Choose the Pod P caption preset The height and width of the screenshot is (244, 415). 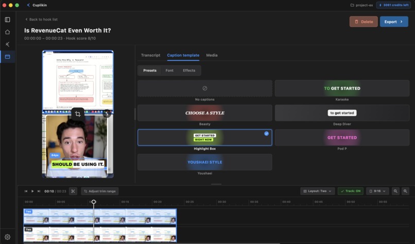click(342, 137)
